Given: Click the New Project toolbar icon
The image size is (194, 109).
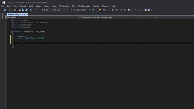Looking at the screenshot, I should [15, 10].
